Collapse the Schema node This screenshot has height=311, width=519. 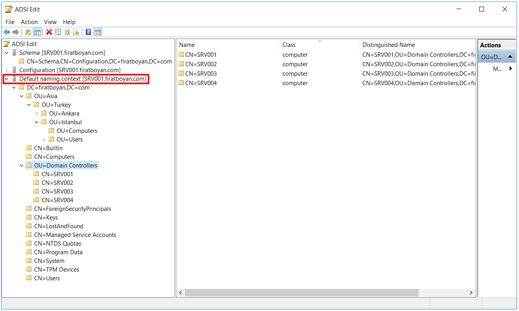click(x=7, y=53)
